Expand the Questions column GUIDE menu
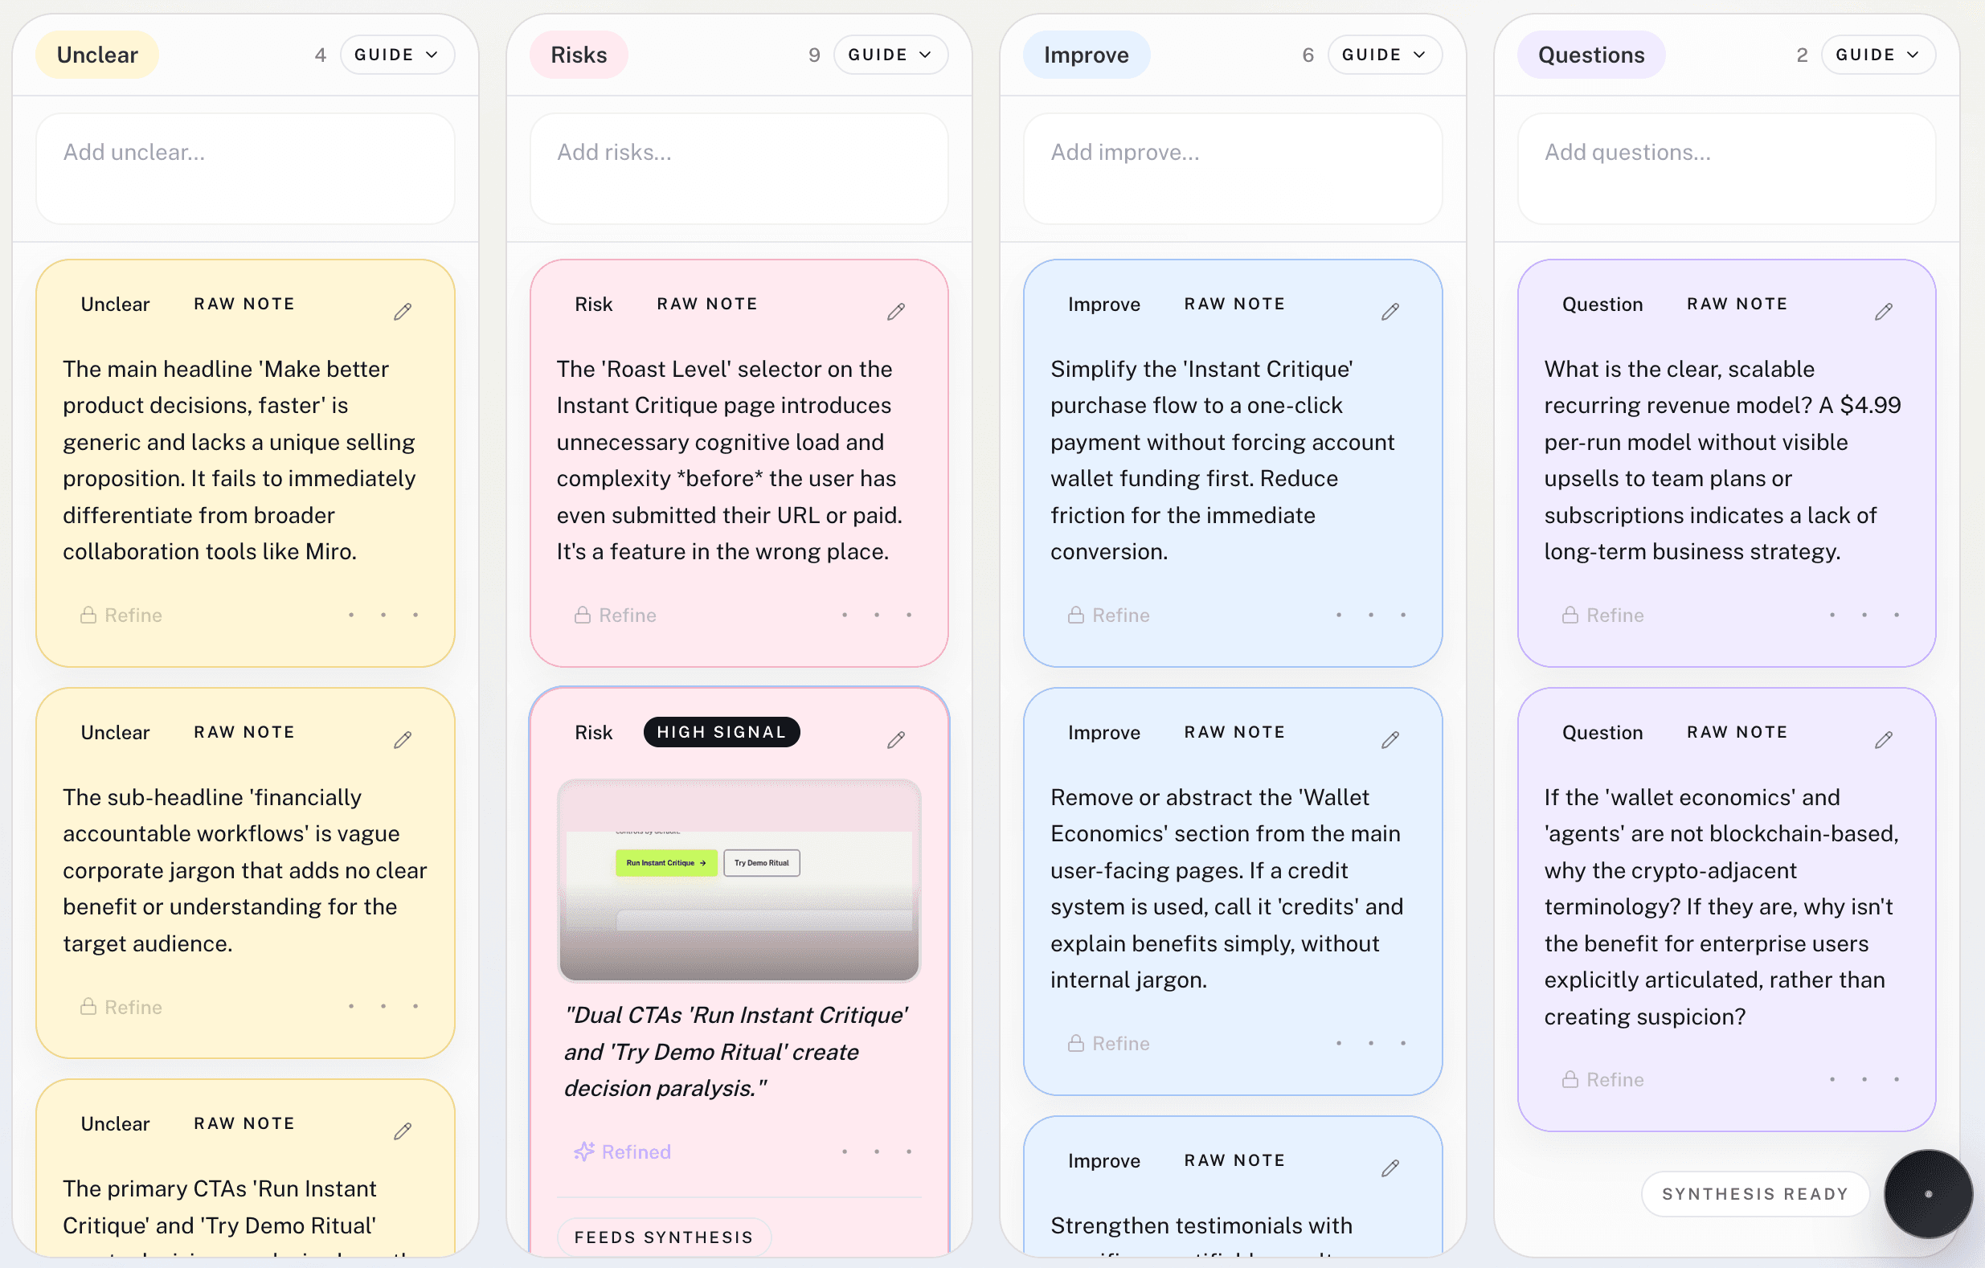The image size is (1985, 1268). tap(1878, 55)
